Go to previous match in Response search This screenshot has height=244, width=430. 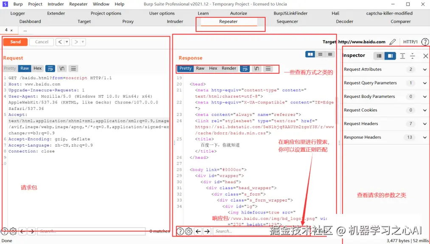pyautogui.click(x=198, y=231)
